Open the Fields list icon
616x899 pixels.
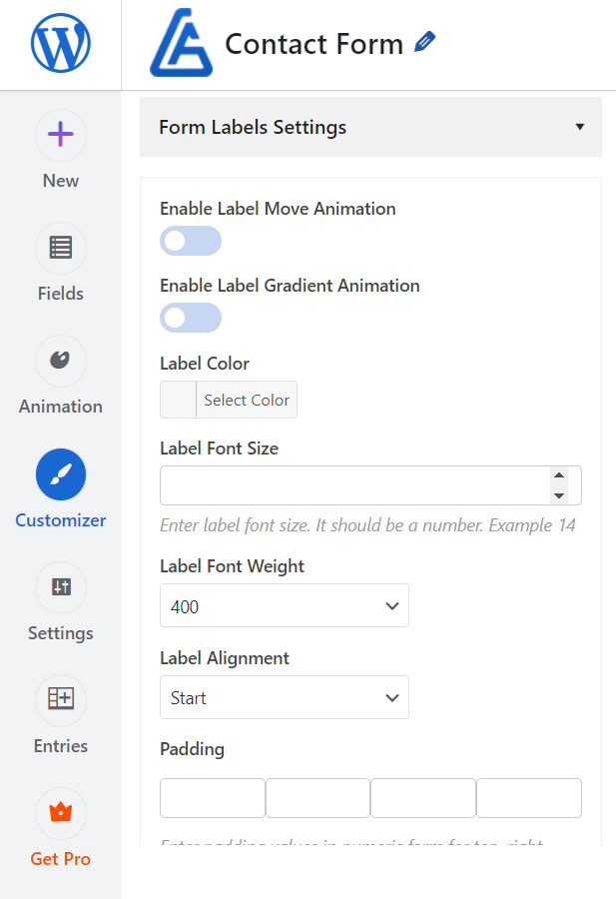coord(60,248)
